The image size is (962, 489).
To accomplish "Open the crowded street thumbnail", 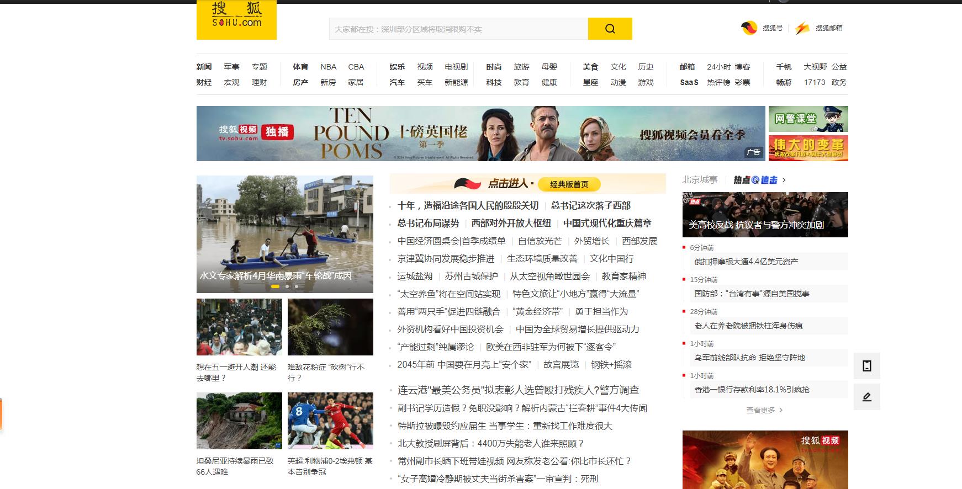I will 239,327.
